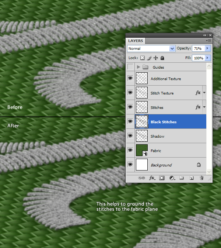Click the fx icon on Stitch Texture layer
Viewport: 221px width, 248px height.
(x=198, y=93)
